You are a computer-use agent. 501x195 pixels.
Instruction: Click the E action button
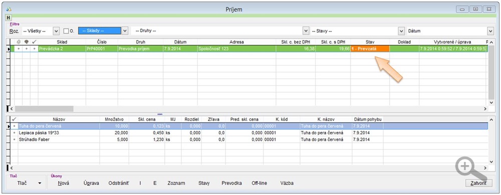tap(155, 183)
